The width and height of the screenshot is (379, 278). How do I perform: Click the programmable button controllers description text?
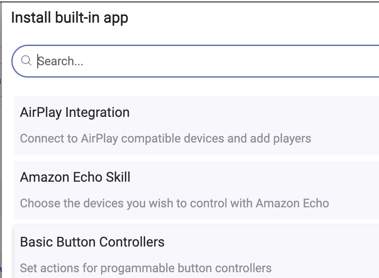click(146, 268)
